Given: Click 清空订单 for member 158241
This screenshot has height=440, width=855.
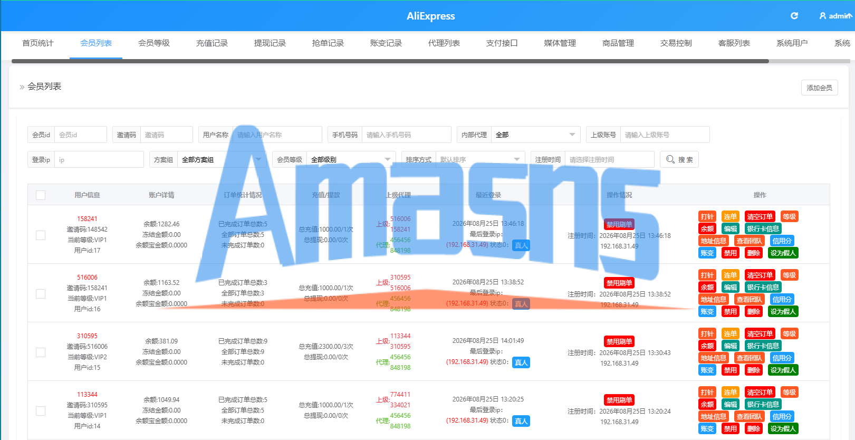Looking at the screenshot, I should (760, 216).
